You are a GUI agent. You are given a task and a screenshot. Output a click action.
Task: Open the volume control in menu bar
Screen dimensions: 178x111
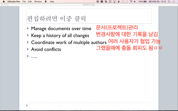[135, 2]
